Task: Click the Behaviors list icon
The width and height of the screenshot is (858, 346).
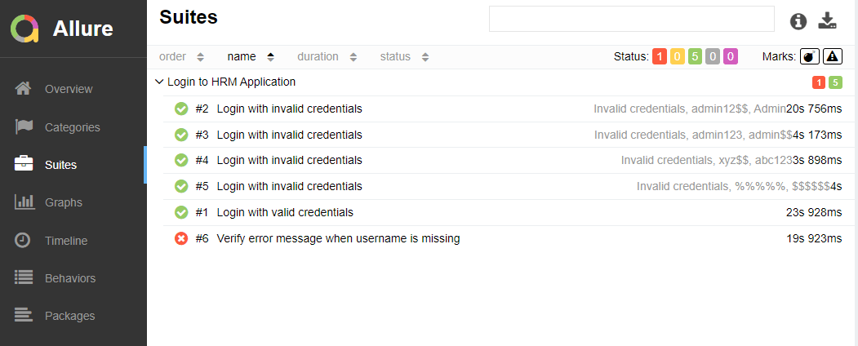Action: click(24, 277)
